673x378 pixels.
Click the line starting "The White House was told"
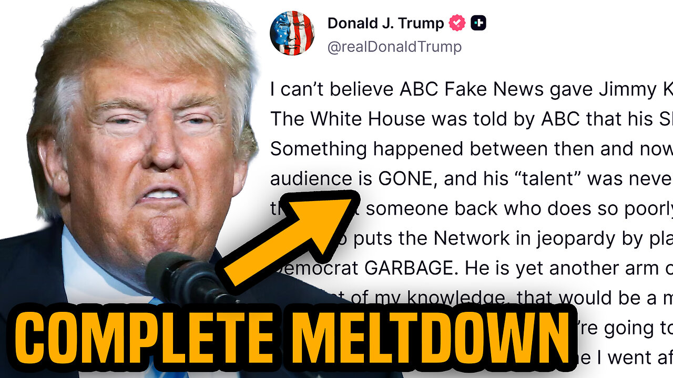(471, 119)
